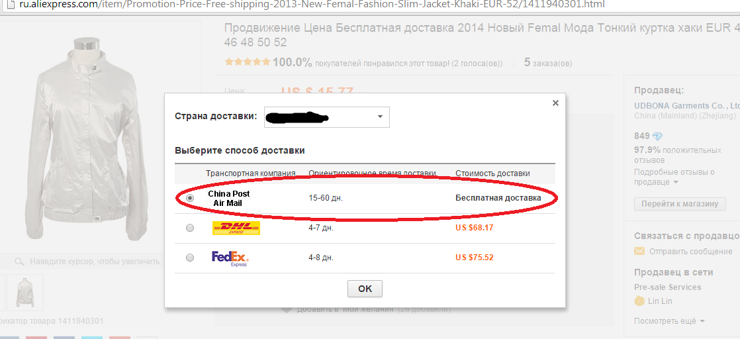Image resolution: width=740 pixels, height=339 pixels.
Task: Click the US $68.17 DHL price
Action: point(475,228)
